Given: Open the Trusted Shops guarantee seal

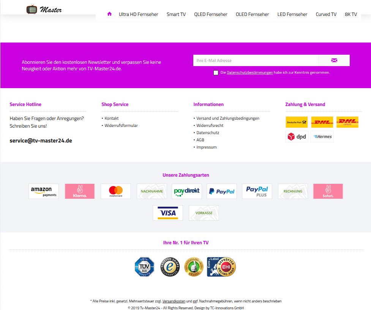Looking at the screenshot, I should tap(170, 267).
